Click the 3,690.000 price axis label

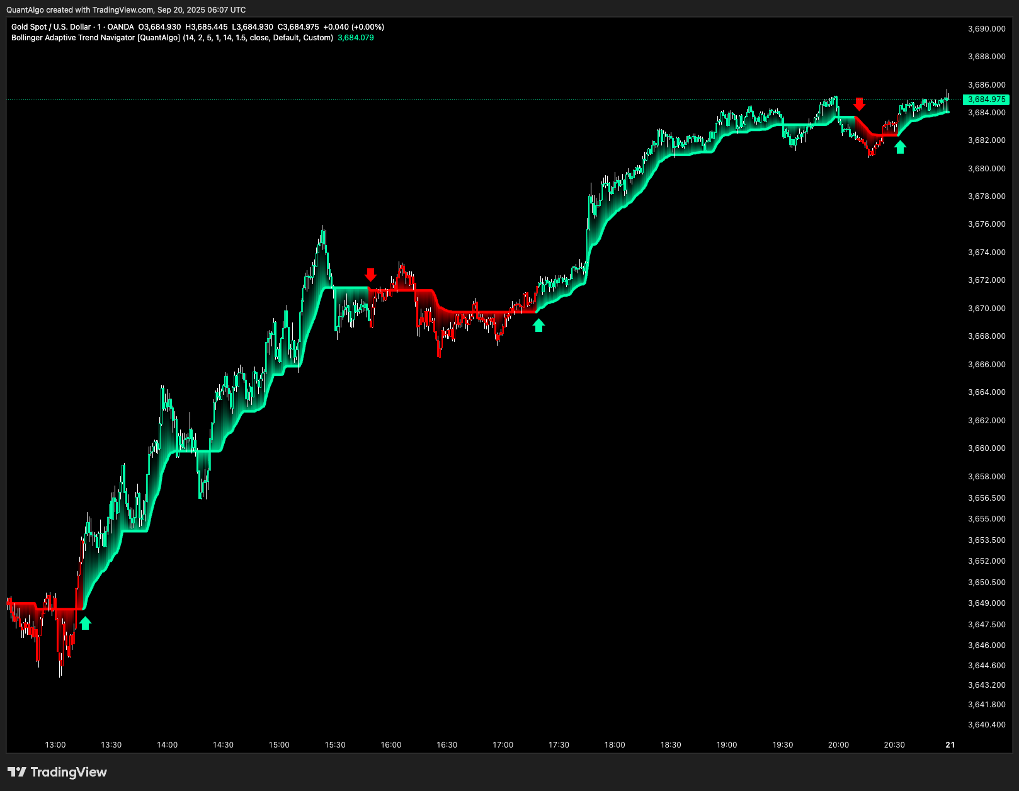click(x=986, y=29)
